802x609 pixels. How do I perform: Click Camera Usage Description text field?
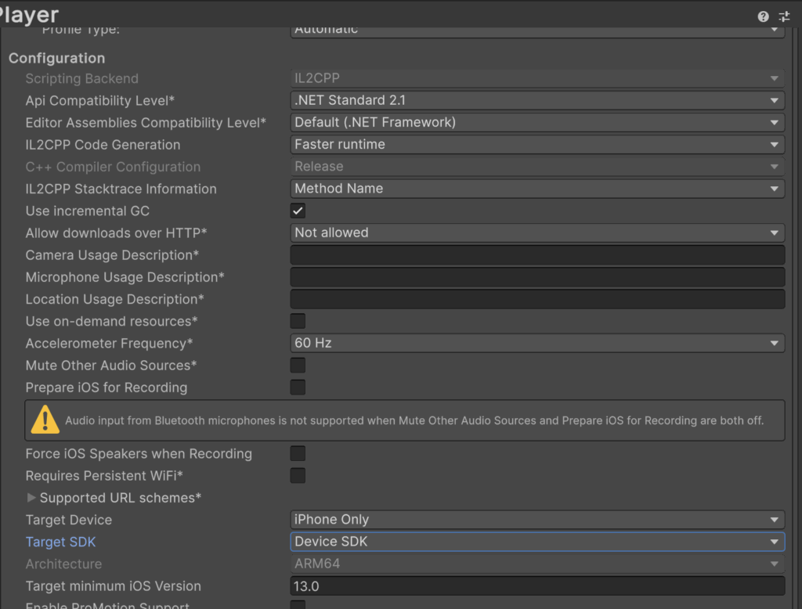pos(536,255)
